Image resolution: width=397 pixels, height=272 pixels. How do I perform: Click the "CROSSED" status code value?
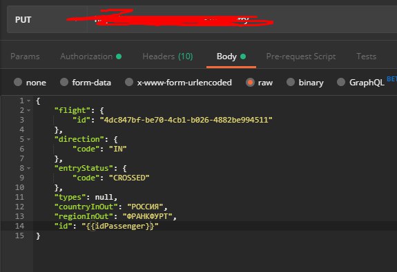(x=129, y=178)
